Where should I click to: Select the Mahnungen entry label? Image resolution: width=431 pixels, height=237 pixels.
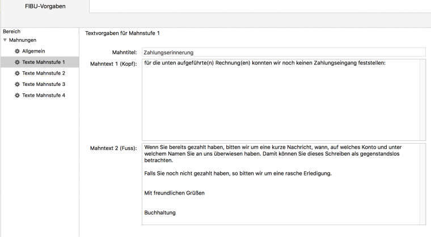[23, 40]
